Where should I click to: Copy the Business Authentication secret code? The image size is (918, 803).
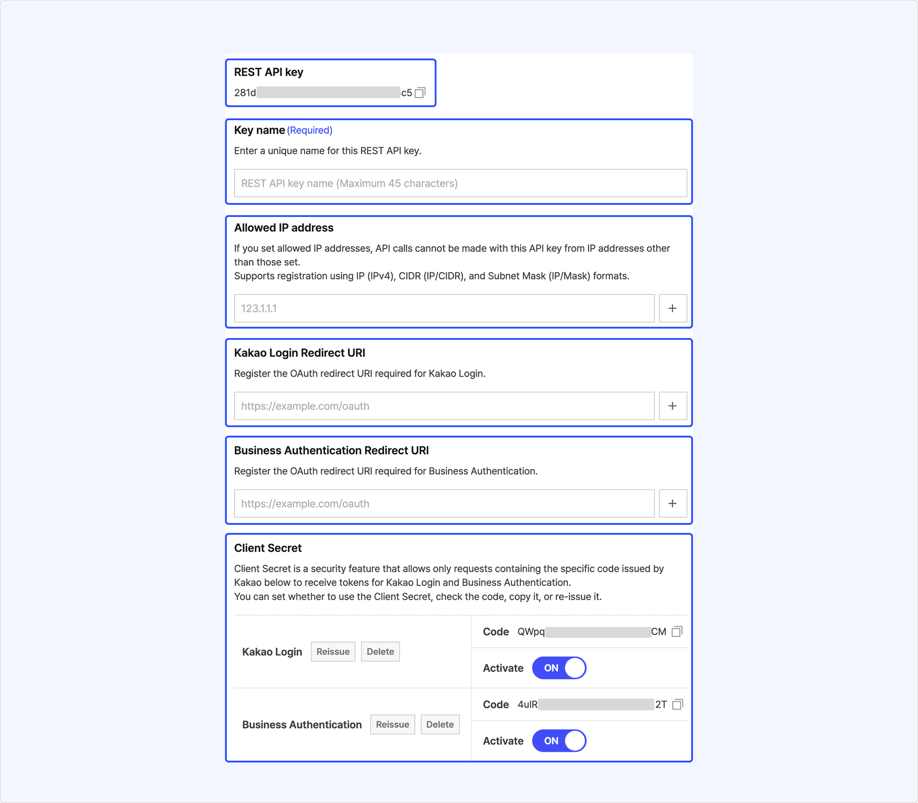(x=677, y=704)
